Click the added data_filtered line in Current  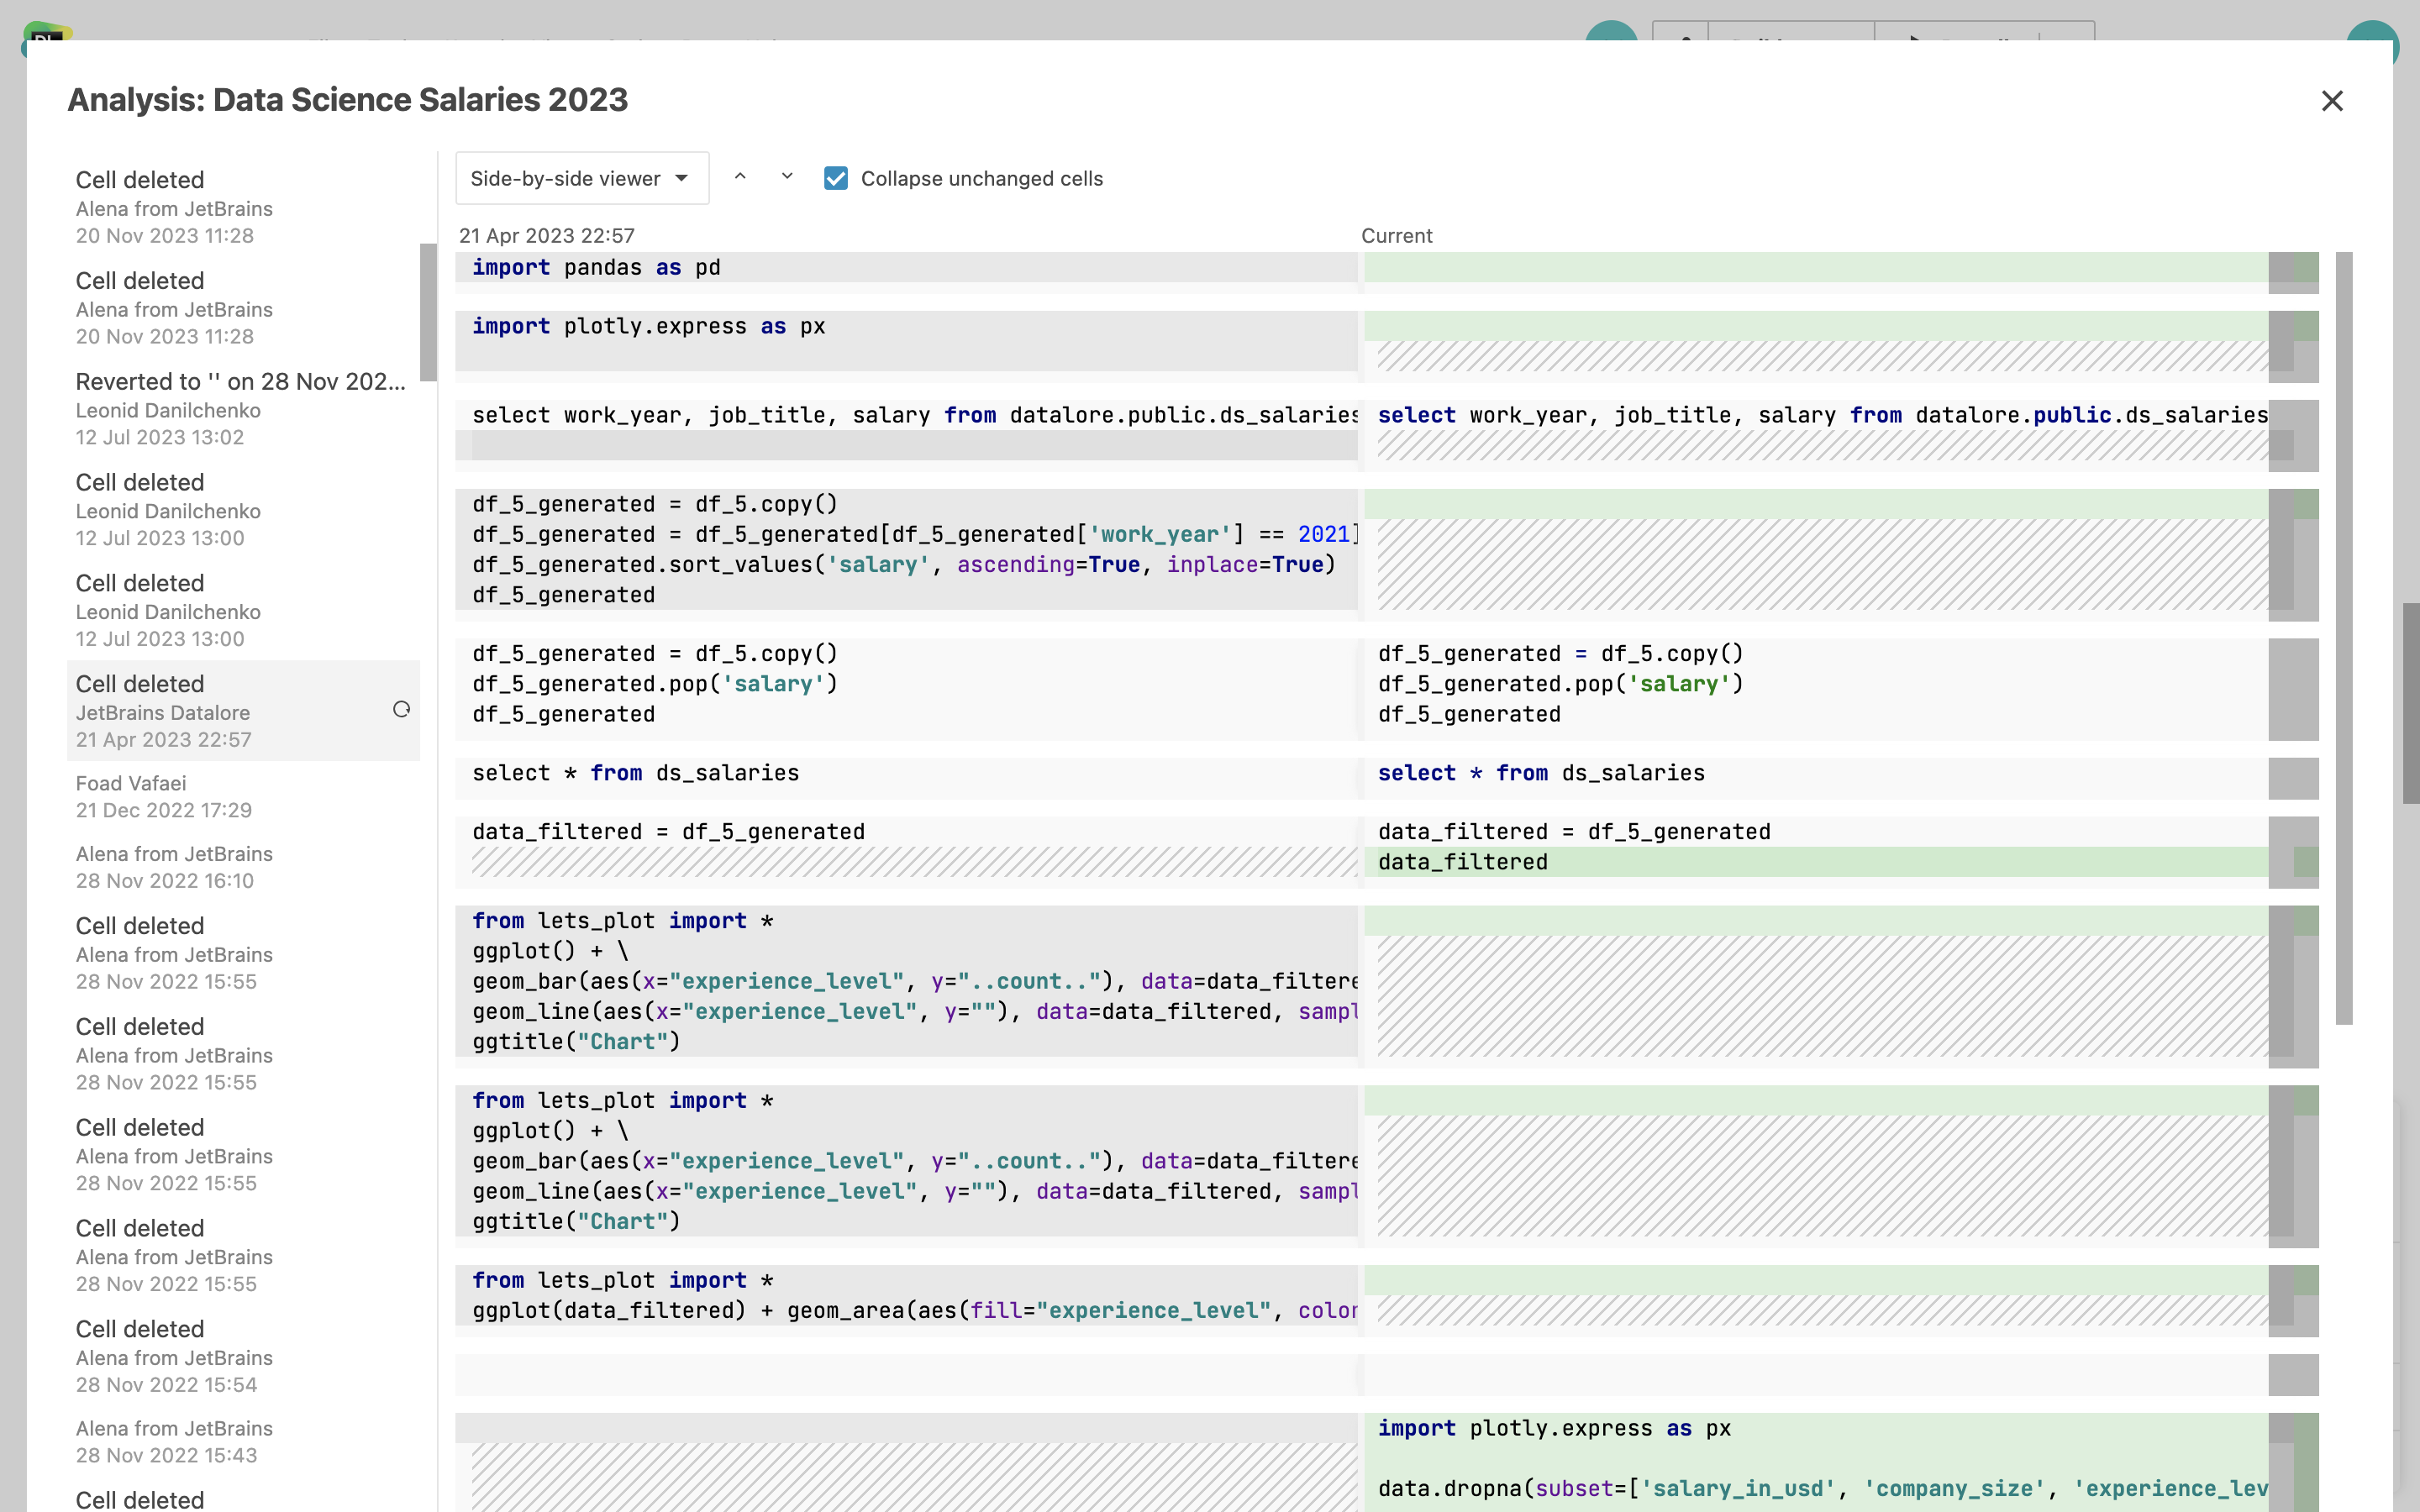[x=1462, y=862]
